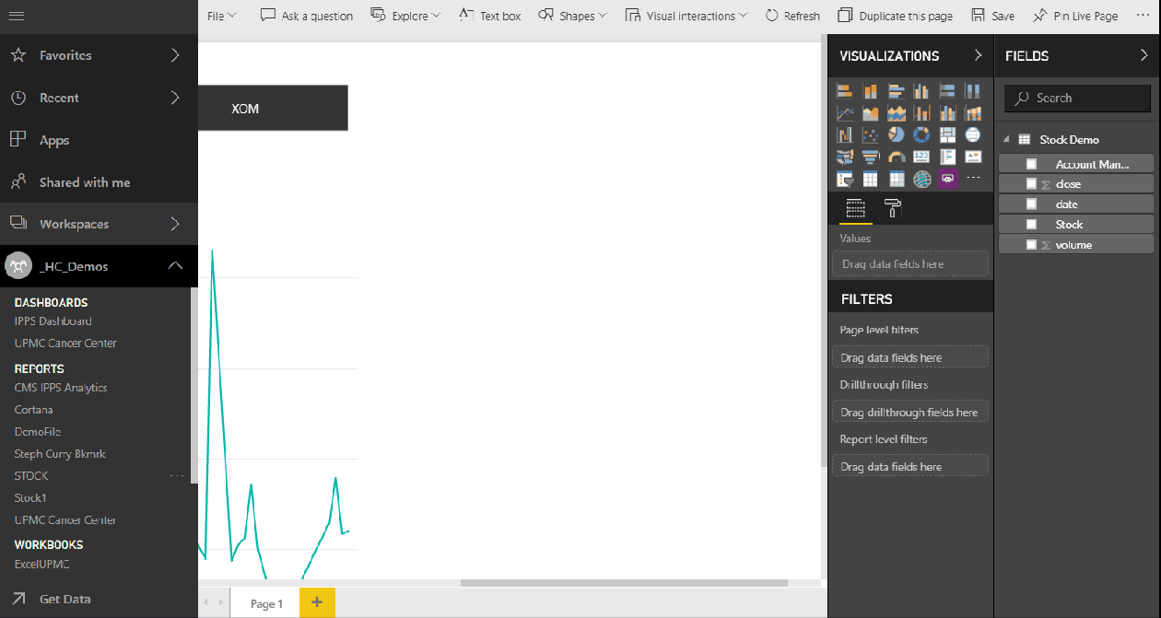Expand the Workspaces flyout
This screenshot has height=618, width=1161.
[175, 224]
